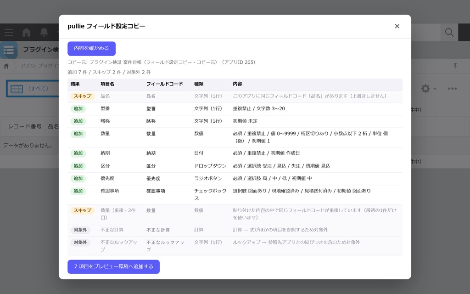Click スキップ badge in 品名 row
The height and width of the screenshot is (294, 470).
(83, 96)
